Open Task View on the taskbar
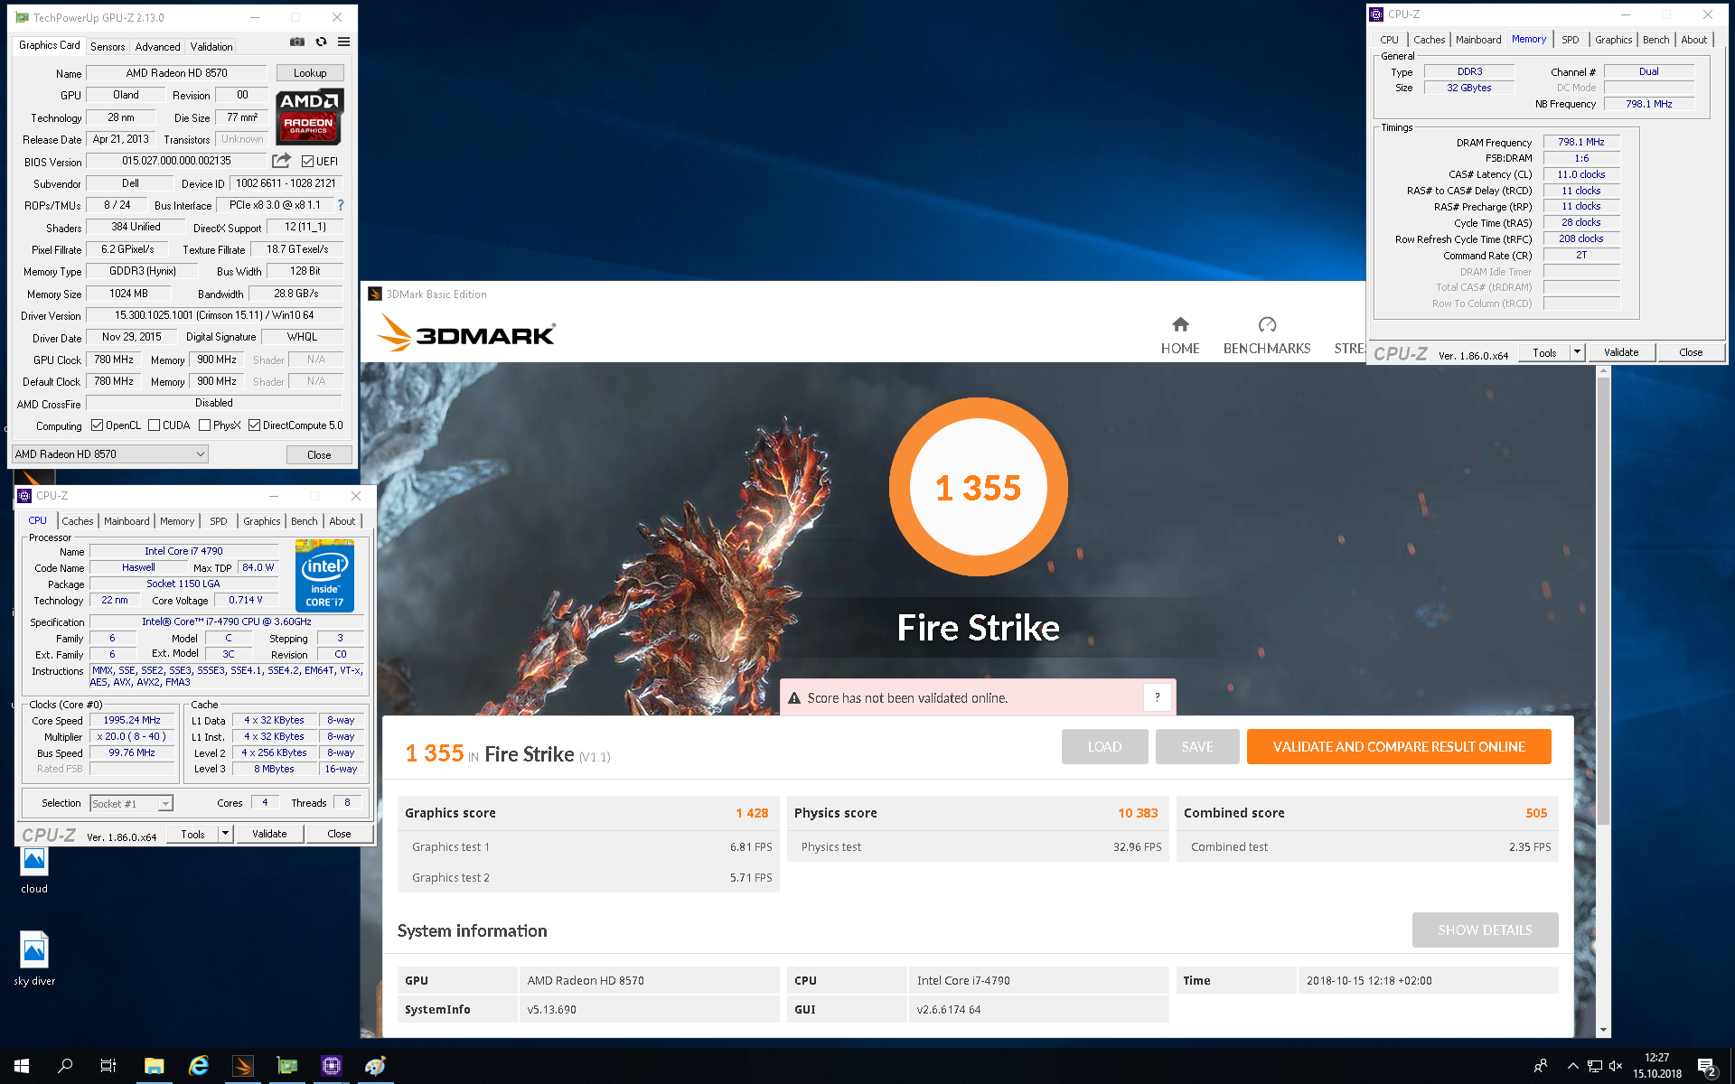The image size is (1735, 1084). click(x=108, y=1066)
